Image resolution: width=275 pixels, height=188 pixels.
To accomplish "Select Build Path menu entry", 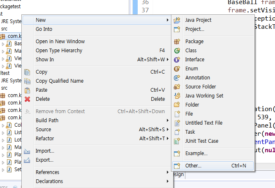I will (x=97, y=121).
